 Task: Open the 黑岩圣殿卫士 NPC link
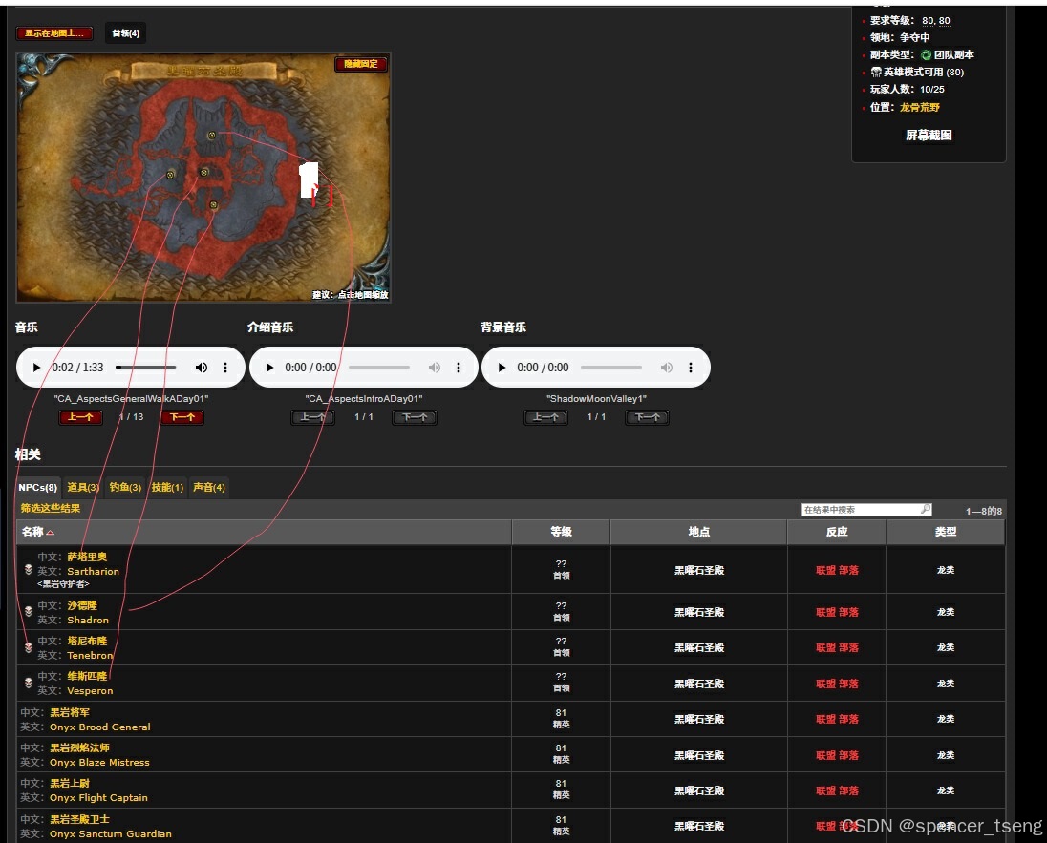[79, 819]
